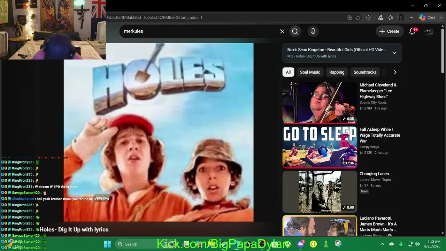Expand the Next: Sean Kingston playlist panel
This screenshot has width=446, height=251.
pyautogui.click(x=394, y=53)
